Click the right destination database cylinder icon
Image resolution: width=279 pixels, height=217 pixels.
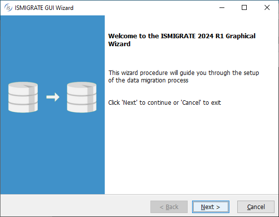click(82, 97)
